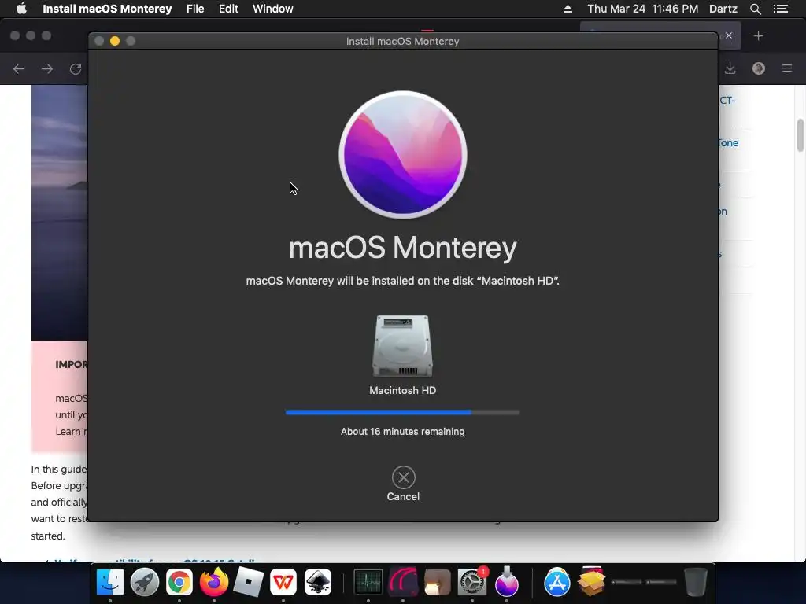Open System Preferences from the Dock
This screenshot has width=806, height=604.
click(x=472, y=582)
